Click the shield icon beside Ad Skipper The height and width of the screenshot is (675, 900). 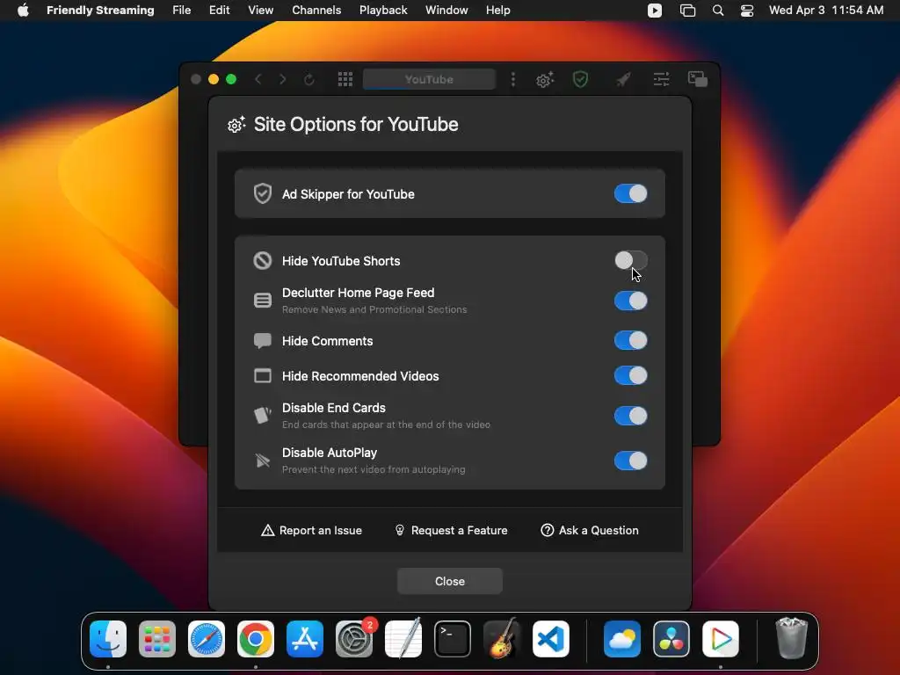[262, 194]
